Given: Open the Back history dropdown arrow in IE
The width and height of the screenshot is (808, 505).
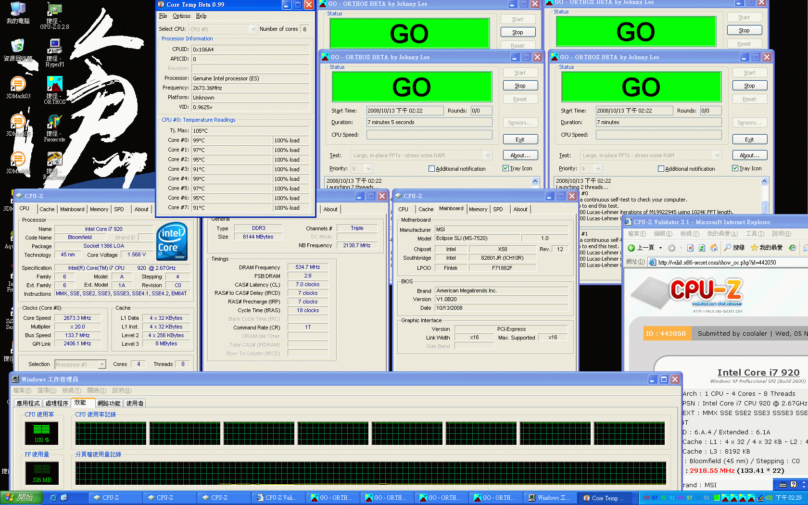Looking at the screenshot, I should [660, 248].
